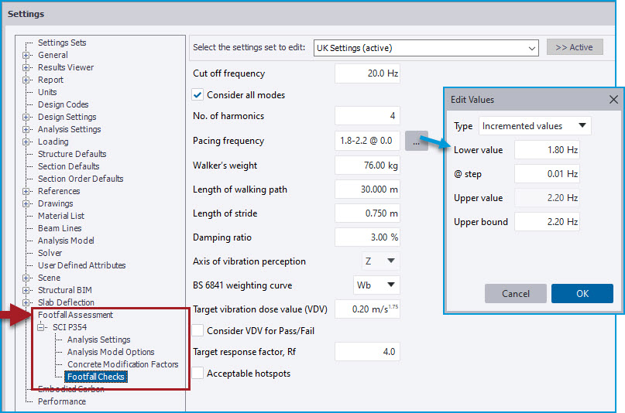Select Concrete Modification Factors item
This screenshot has width=625, height=413.
[122, 364]
